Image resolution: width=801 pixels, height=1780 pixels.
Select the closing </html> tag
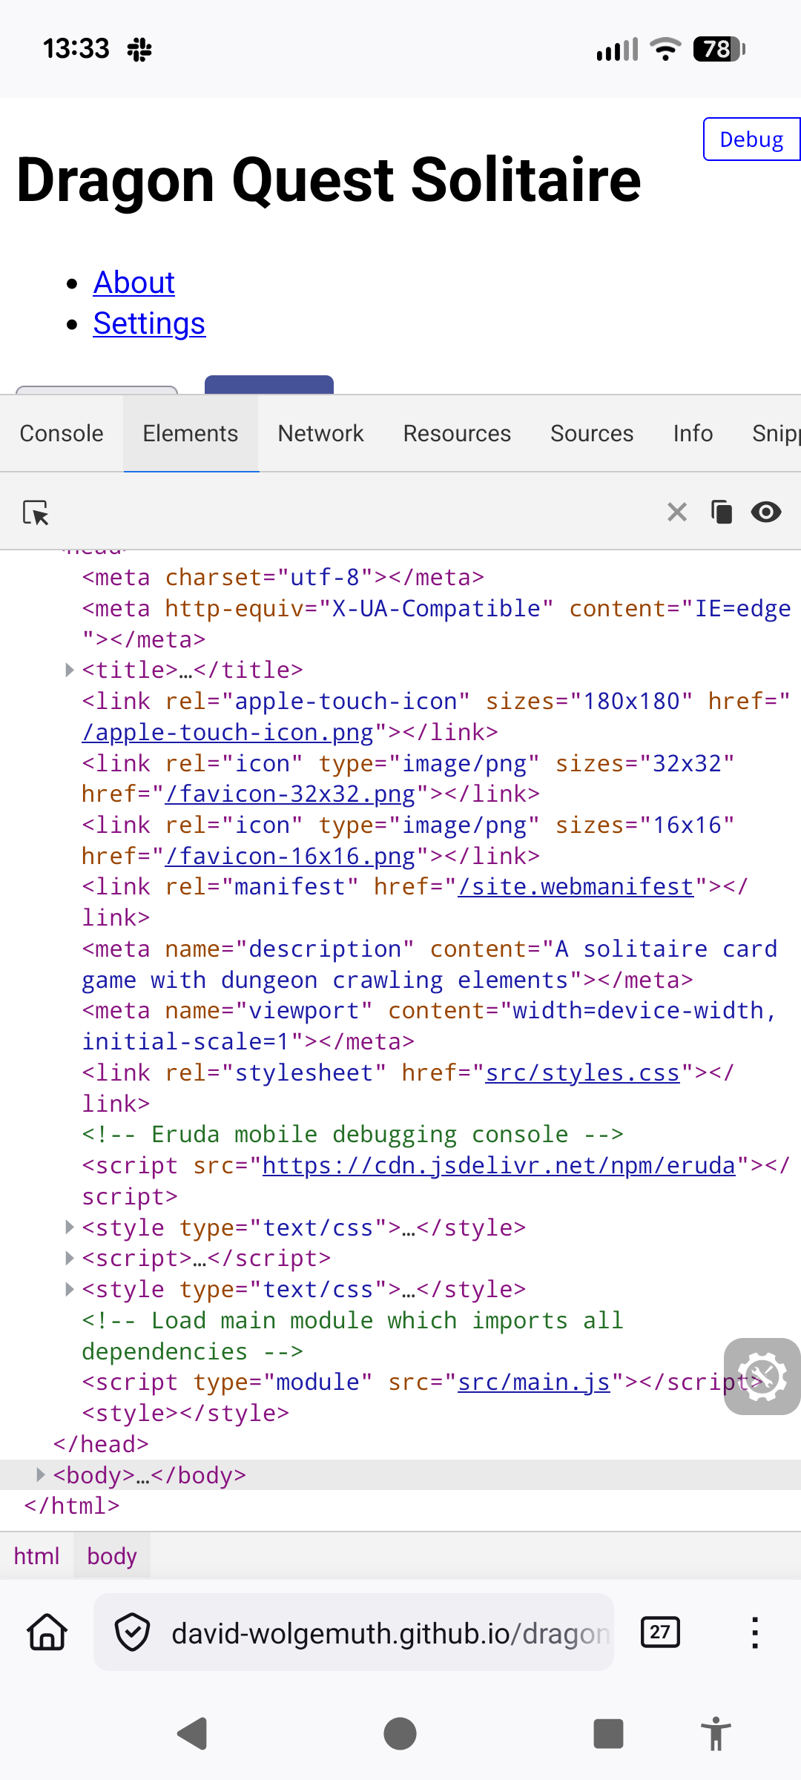coord(72,1506)
